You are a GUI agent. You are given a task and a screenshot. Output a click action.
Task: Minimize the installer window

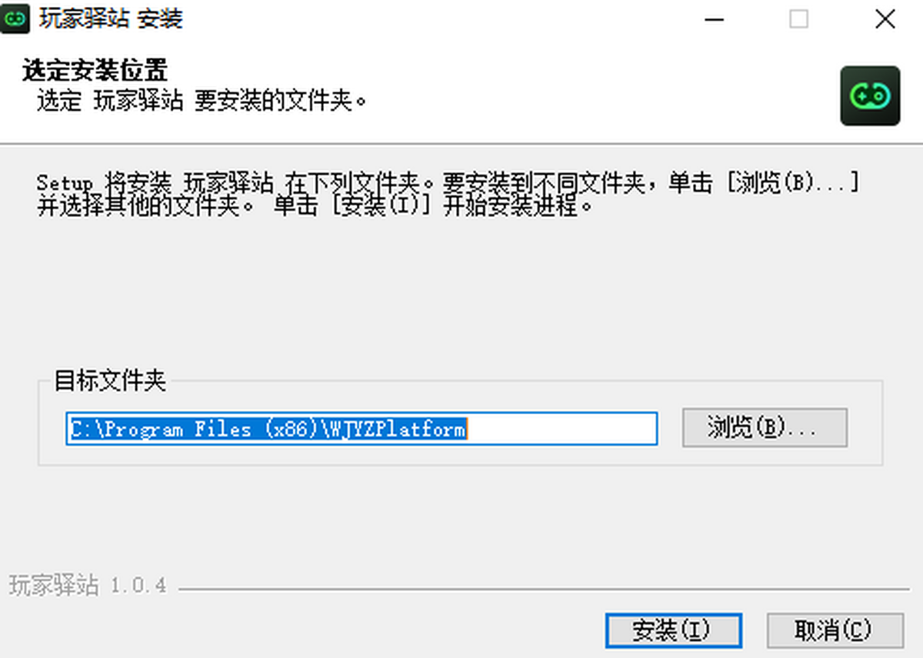(x=715, y=19)
